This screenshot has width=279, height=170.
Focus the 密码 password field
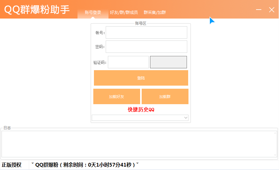coord(146,47)
